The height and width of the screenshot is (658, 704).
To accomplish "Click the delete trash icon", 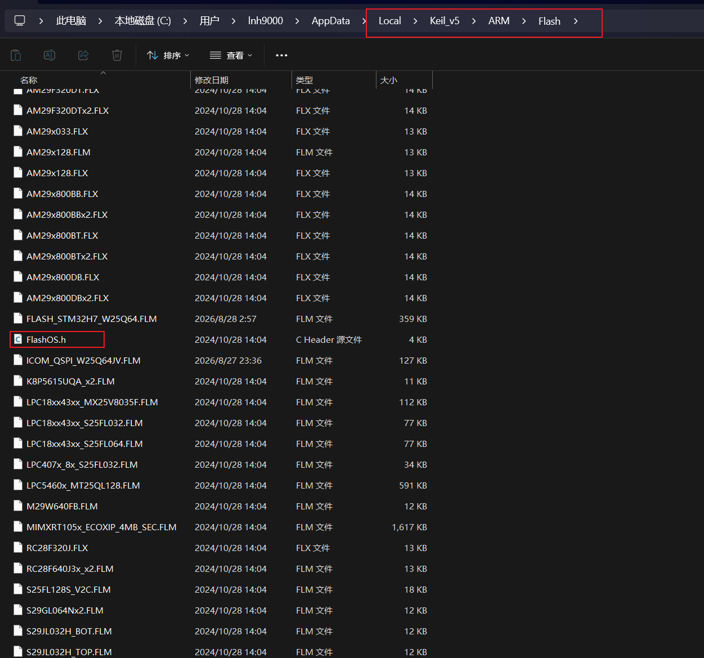I will click(117, 55).
